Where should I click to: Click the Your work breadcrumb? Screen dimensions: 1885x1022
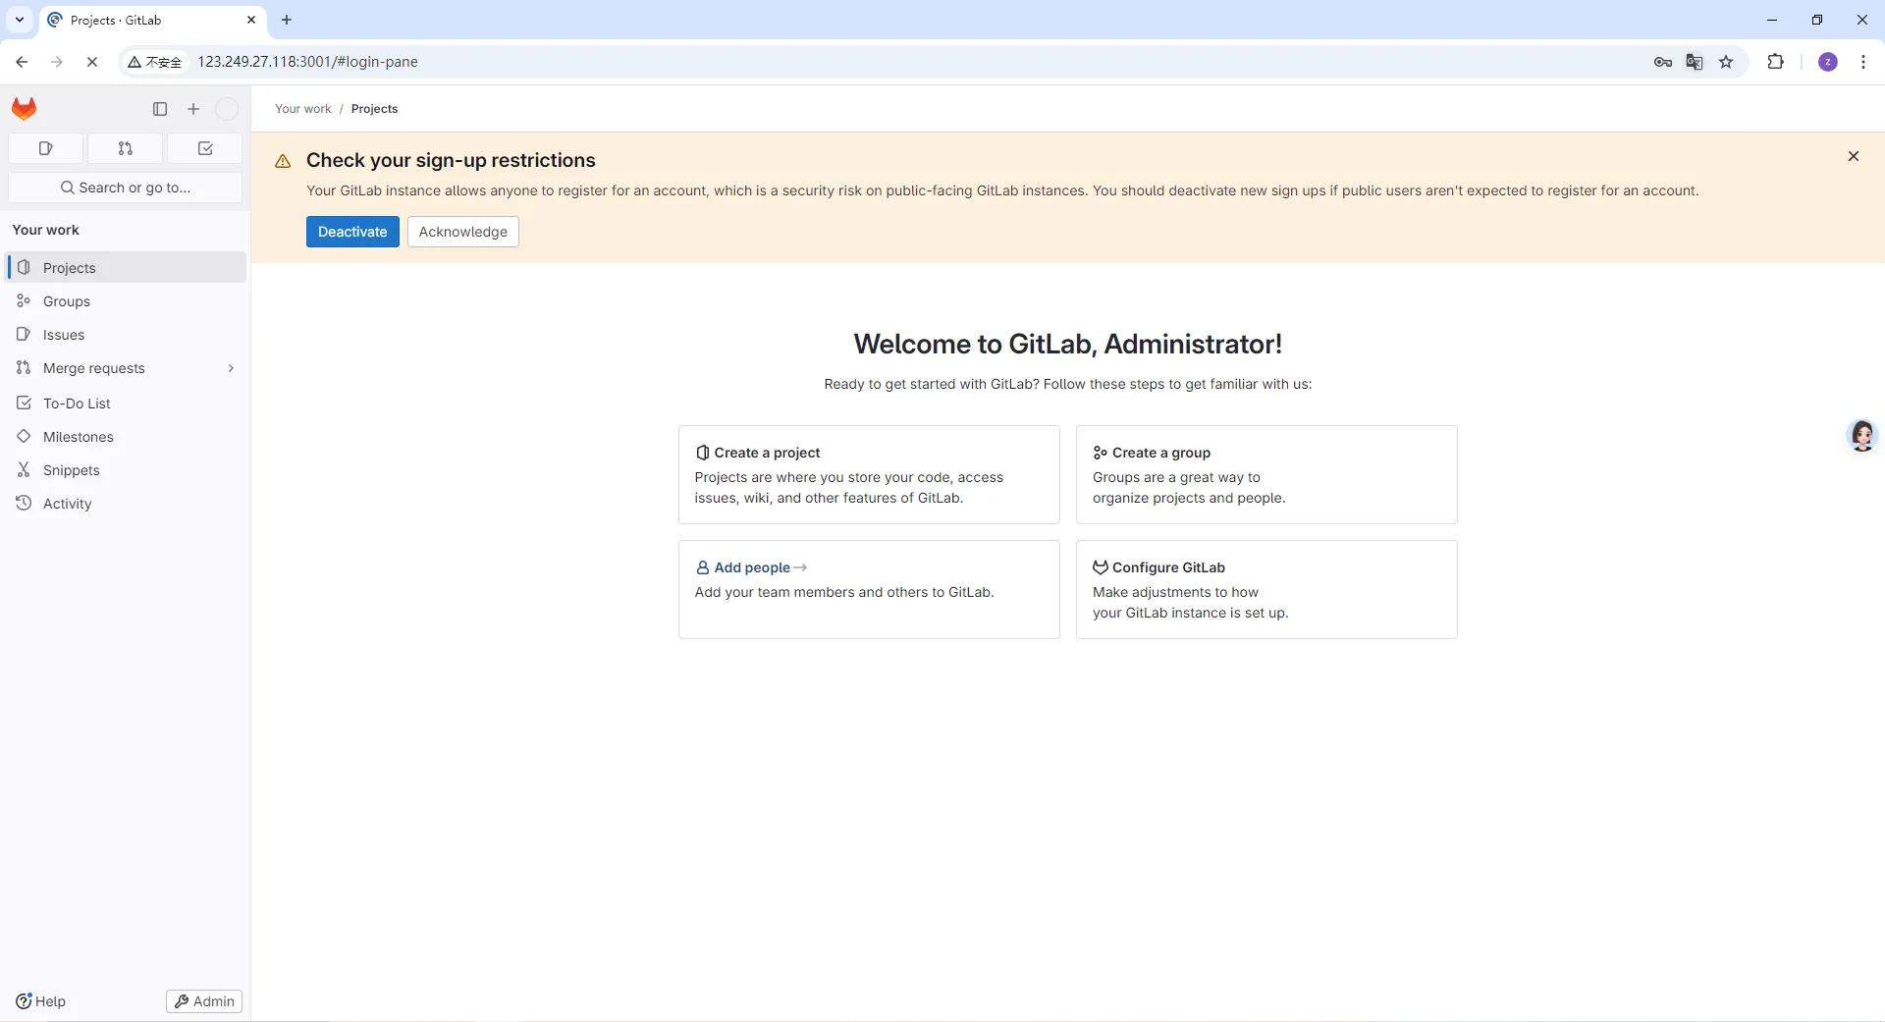[303, 109]
